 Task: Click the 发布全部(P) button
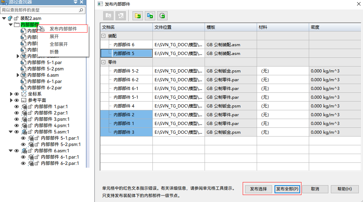tap(287, 189)
